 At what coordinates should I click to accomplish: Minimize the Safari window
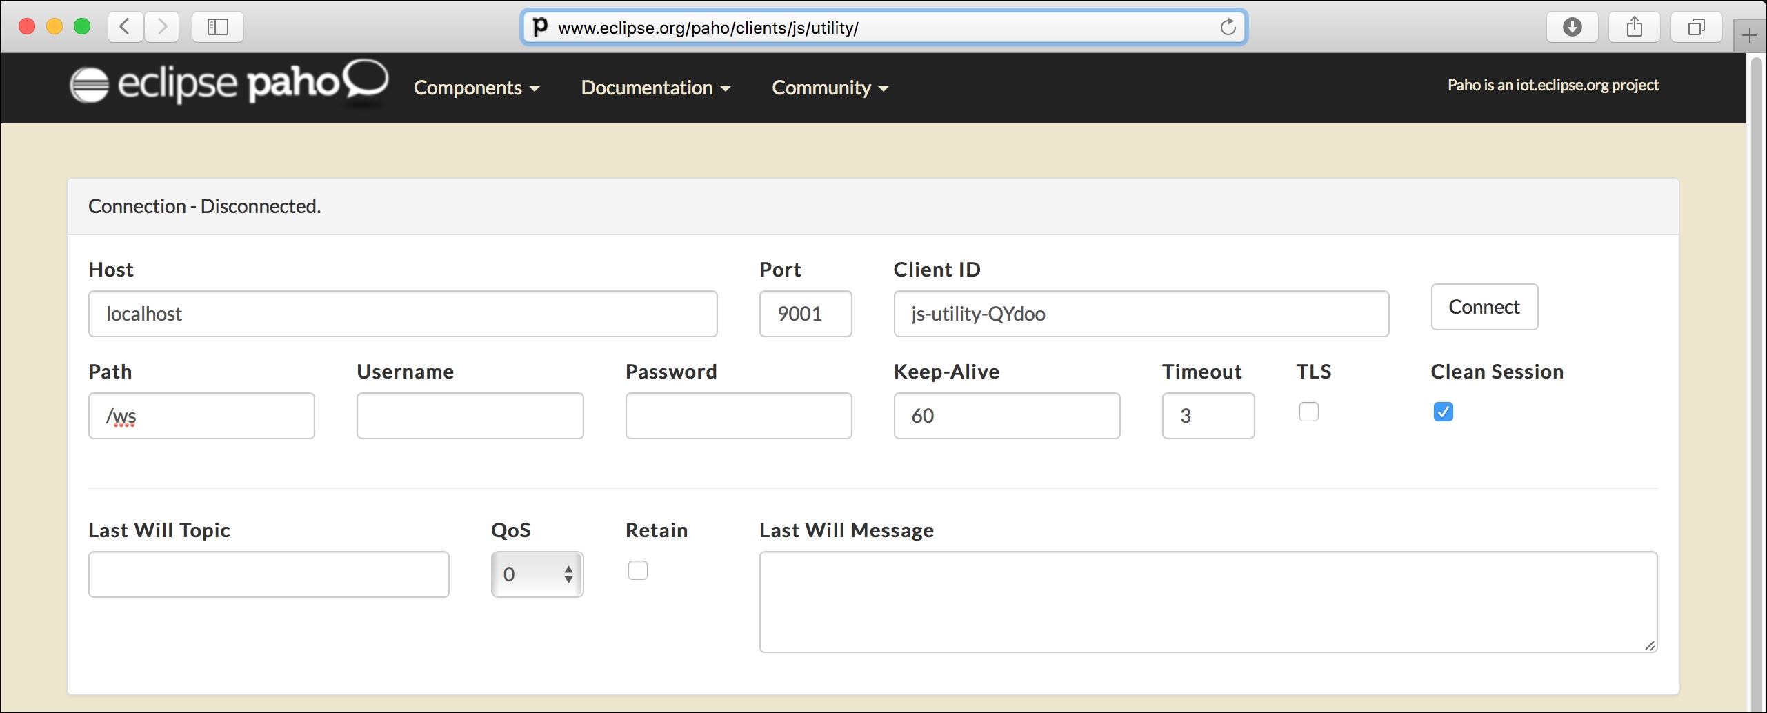click(x=54, y=27)
